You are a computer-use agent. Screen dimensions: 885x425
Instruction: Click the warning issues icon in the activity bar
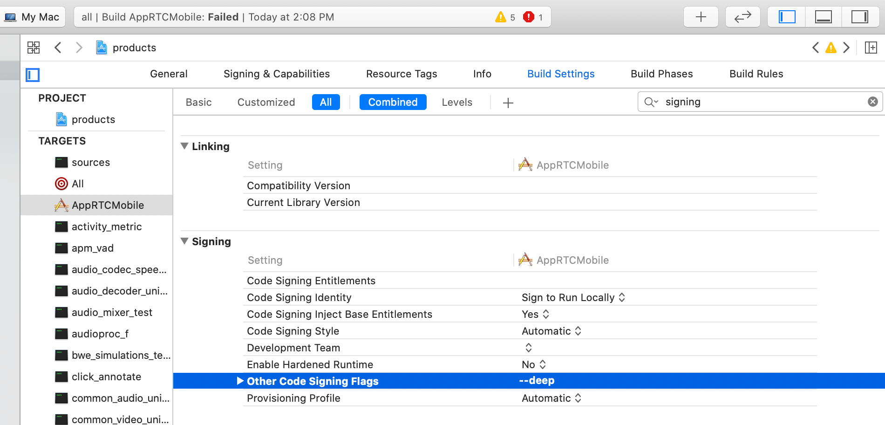pos(501,17)
